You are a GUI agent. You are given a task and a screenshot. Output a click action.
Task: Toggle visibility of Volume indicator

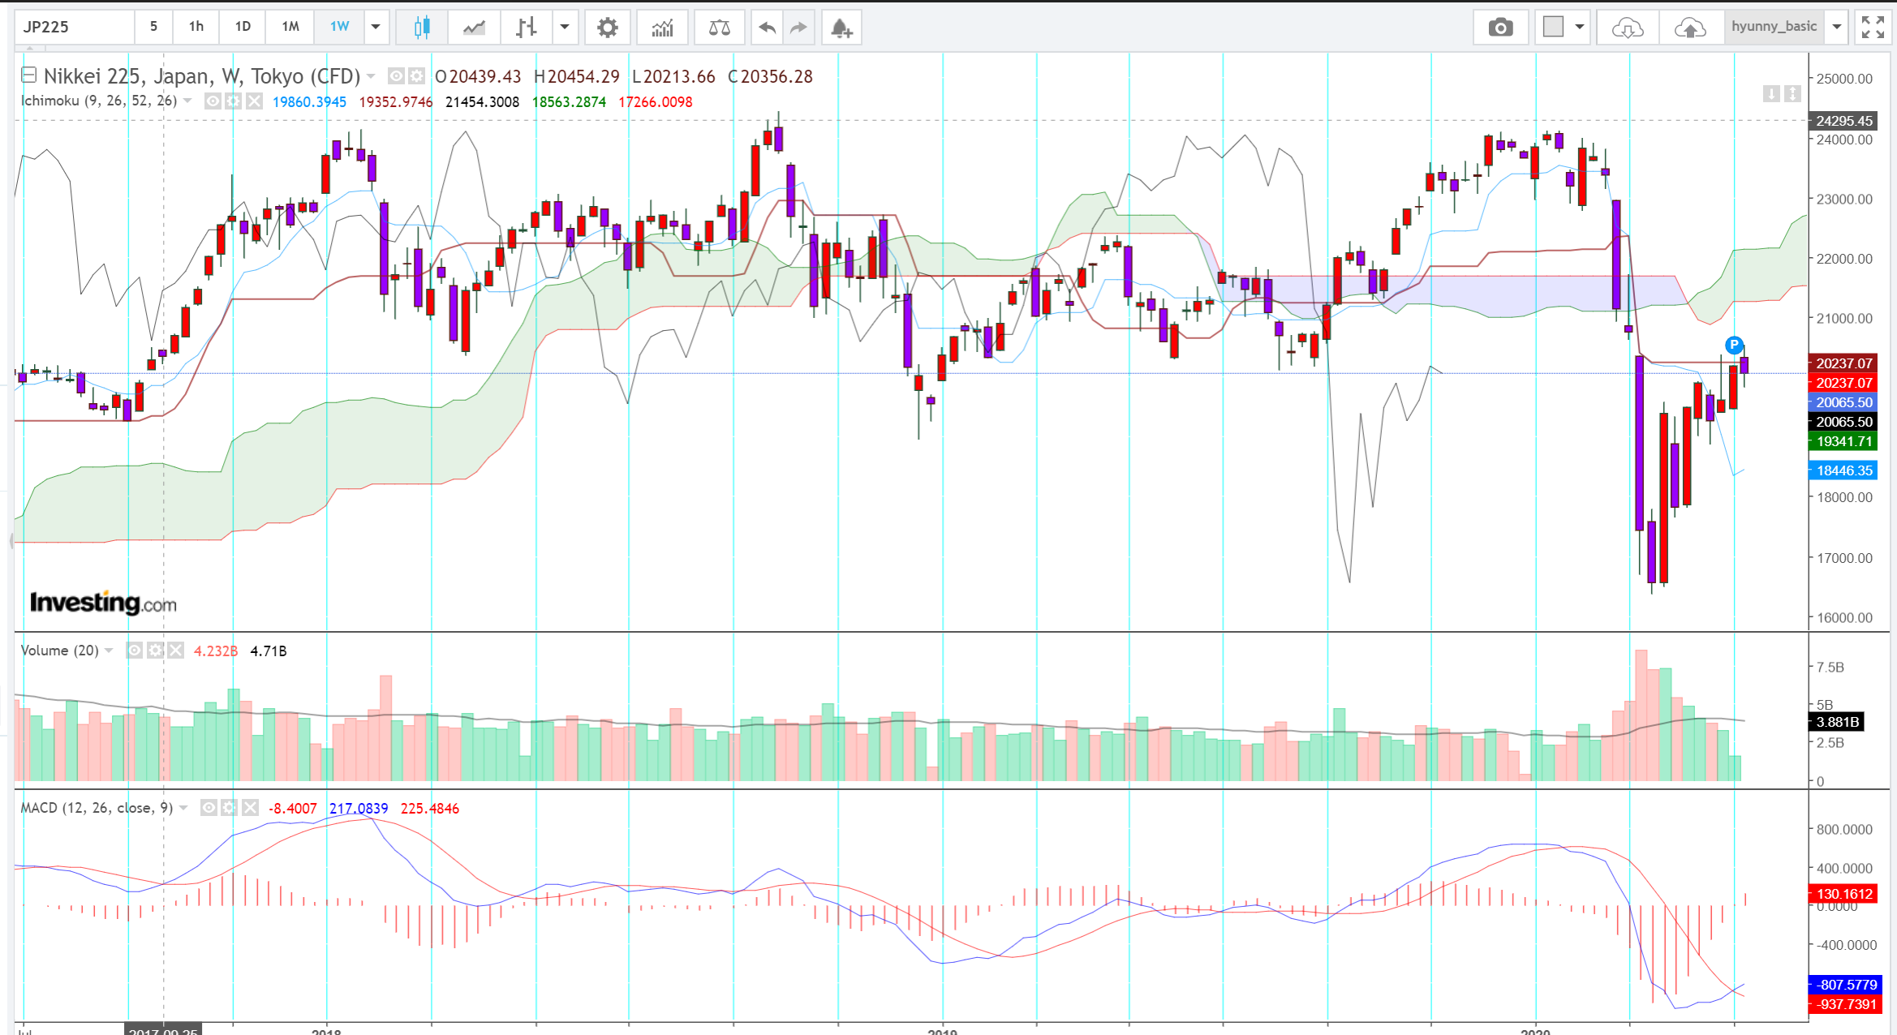(x=135, y=651)
